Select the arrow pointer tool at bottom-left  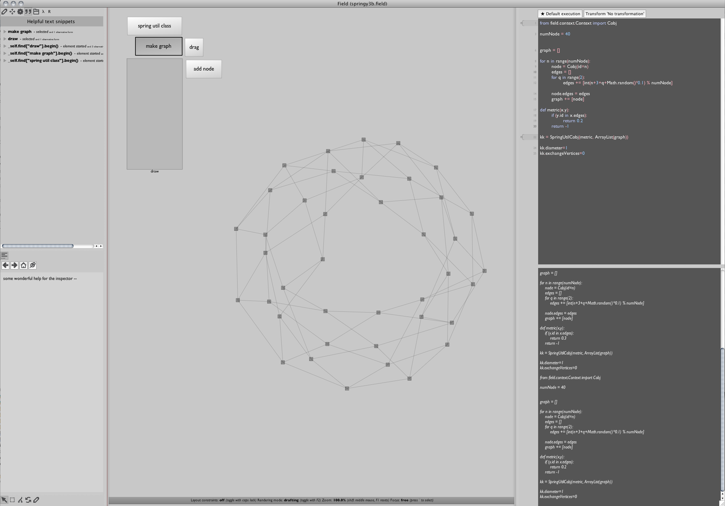tap(4, 500)
